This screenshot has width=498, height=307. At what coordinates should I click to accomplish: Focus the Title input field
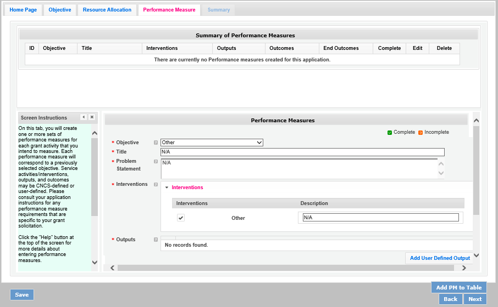click(x=302, y=152)
